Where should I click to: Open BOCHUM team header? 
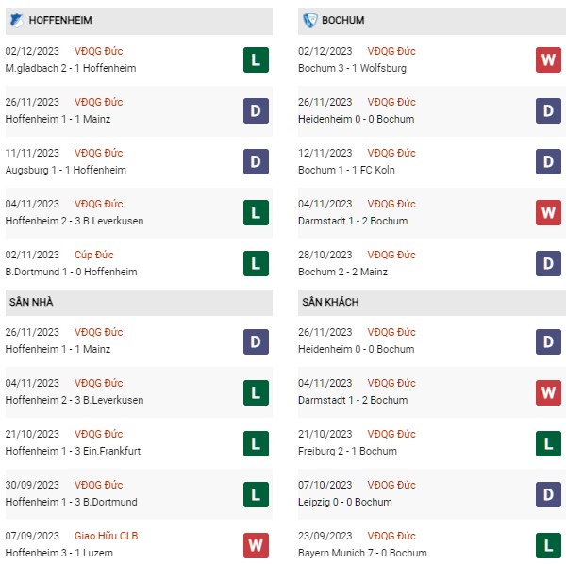pos(432,21)
